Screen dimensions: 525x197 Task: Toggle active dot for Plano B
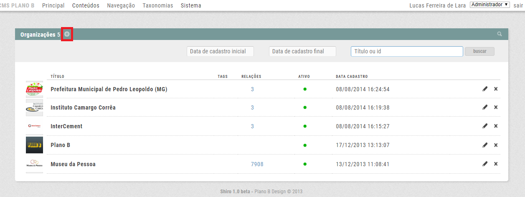[305, 145]
